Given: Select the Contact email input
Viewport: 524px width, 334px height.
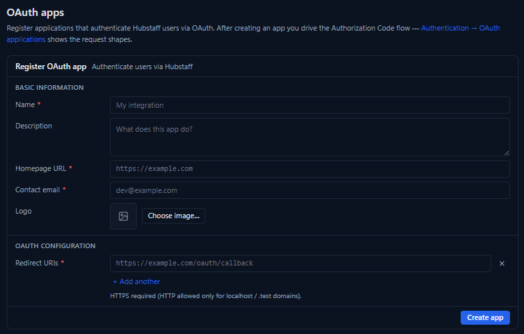Looking at the screenshot, I should click(x=310, y=190).
